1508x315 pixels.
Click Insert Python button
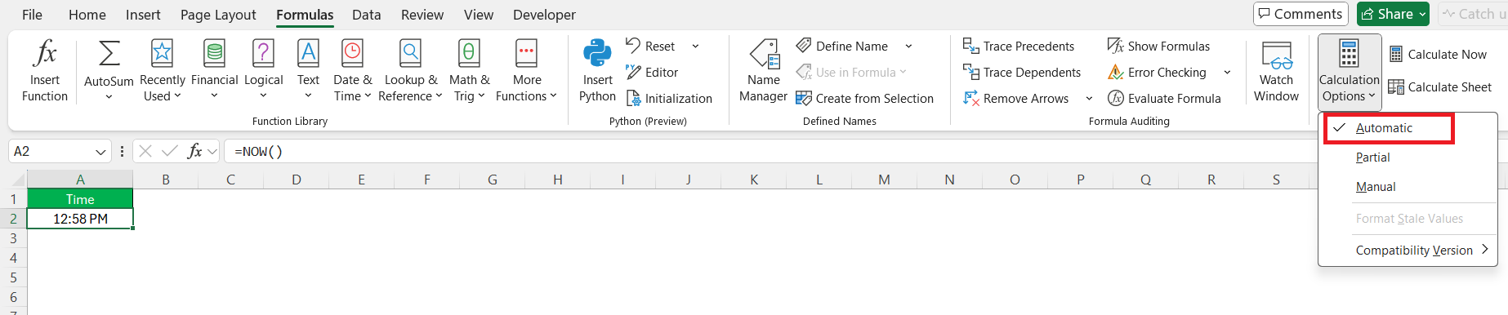[597, 72]
